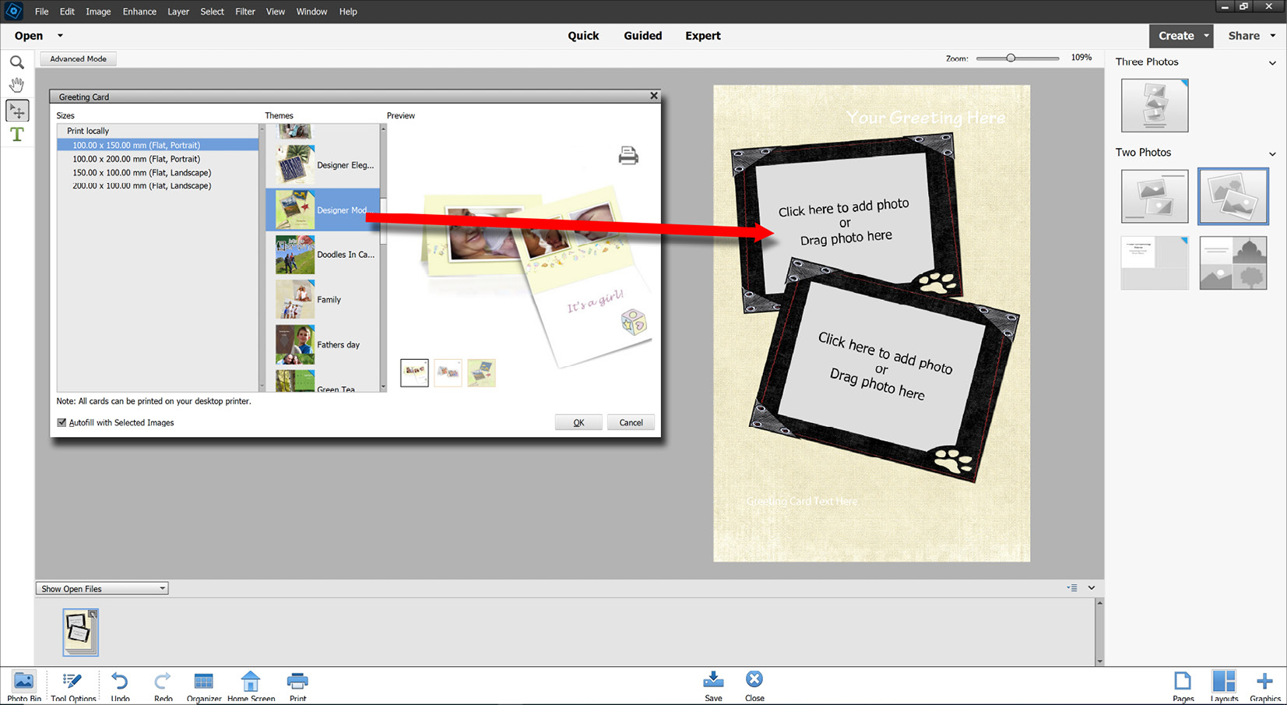The width and height of the screenshot is (1287, 705).
Task: Click the printer icon in Preview
Action: [x=628, y=156]
